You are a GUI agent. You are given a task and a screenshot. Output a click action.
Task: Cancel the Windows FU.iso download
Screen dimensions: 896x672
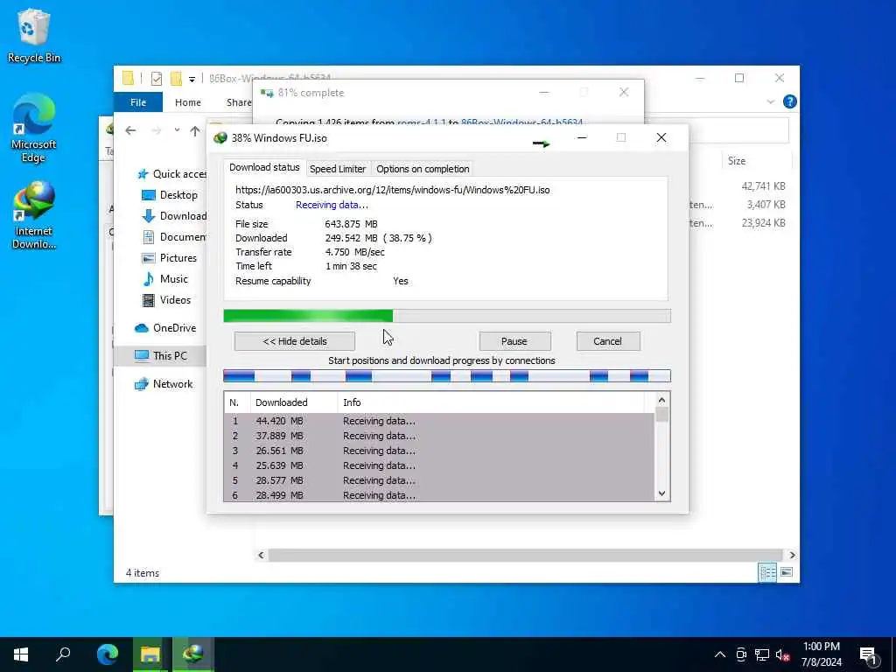pyautogui.click(x=607, y=341)
